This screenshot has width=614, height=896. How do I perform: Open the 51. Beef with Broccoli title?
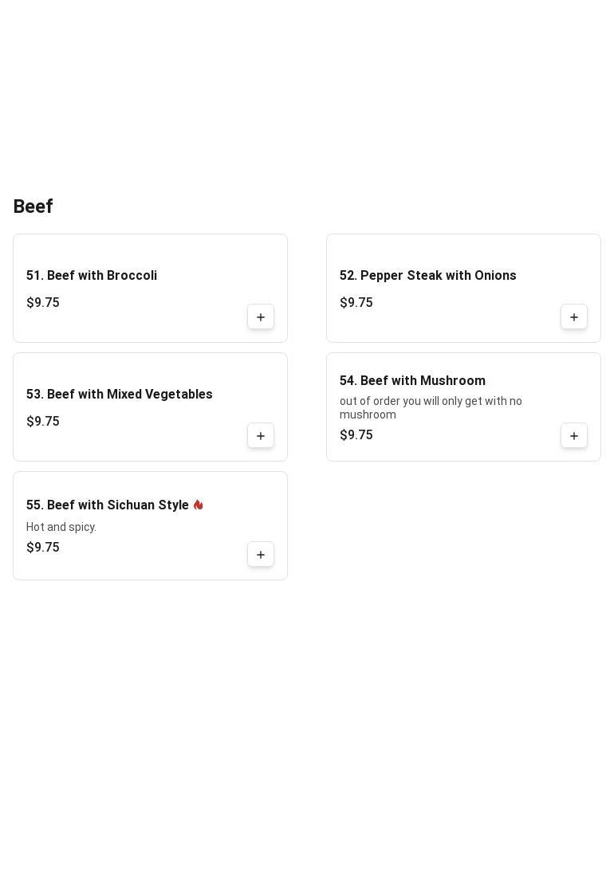(x=92, y=276)
